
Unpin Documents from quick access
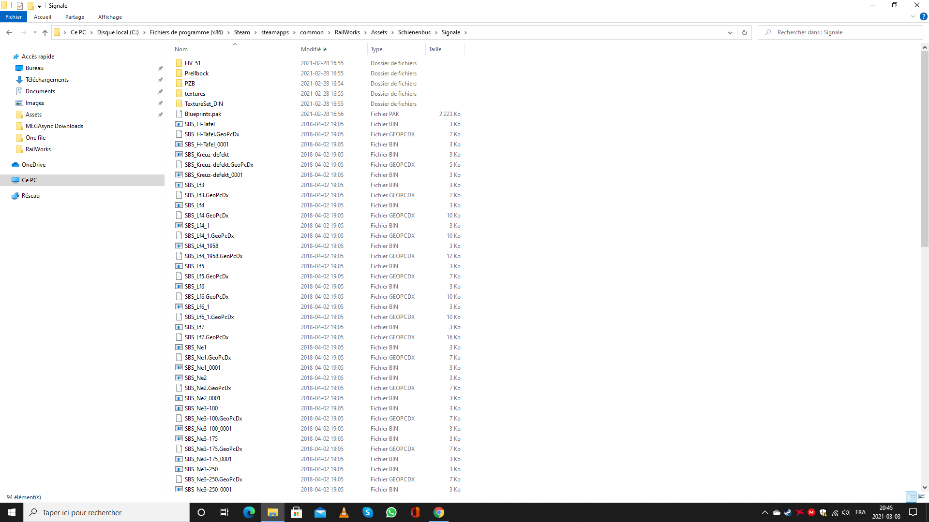pos(160,91)
